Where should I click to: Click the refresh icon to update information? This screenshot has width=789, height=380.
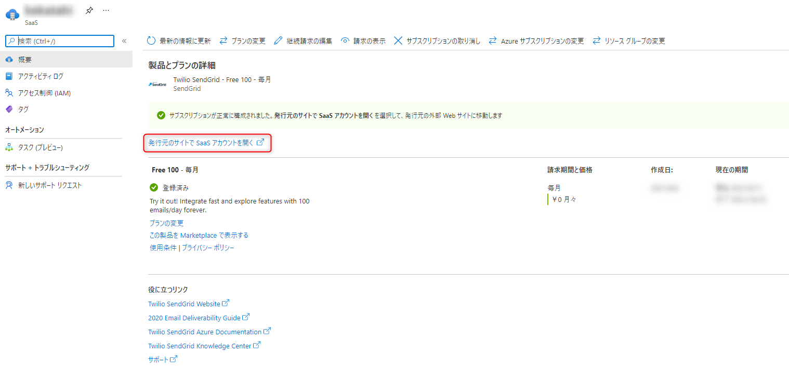[151, 40]
